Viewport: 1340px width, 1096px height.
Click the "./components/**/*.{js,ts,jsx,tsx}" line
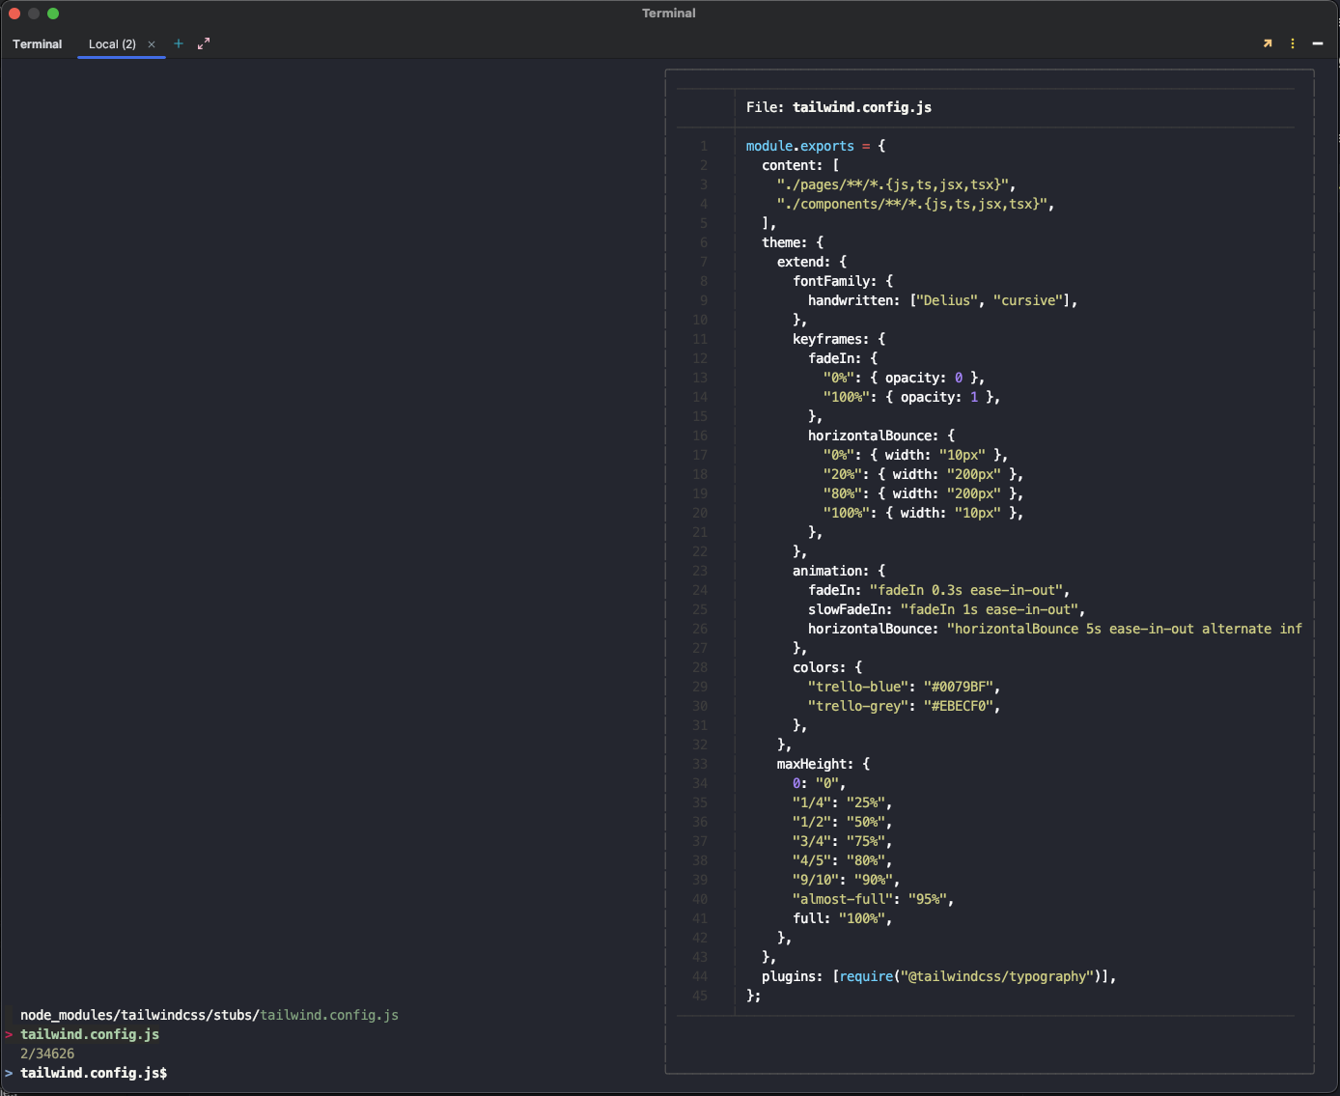tap(916, 204)
